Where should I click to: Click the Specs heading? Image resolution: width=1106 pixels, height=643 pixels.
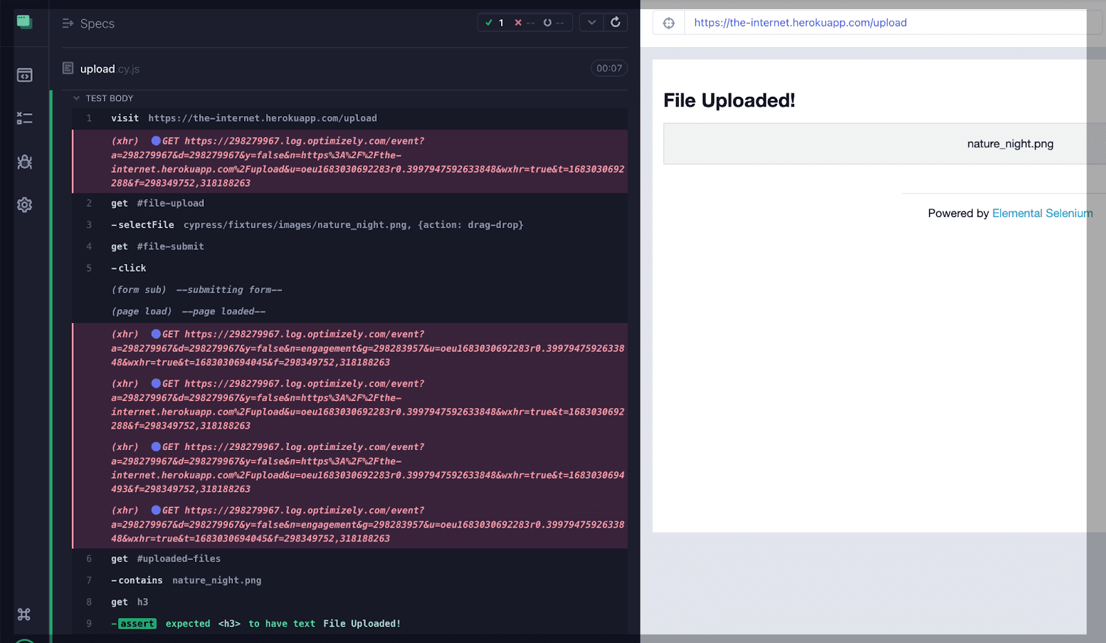pyautogui.click(x=97, y=24)
